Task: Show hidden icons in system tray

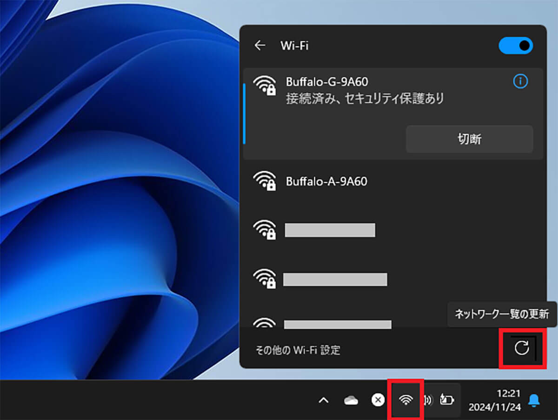Action: click(324, 400)
